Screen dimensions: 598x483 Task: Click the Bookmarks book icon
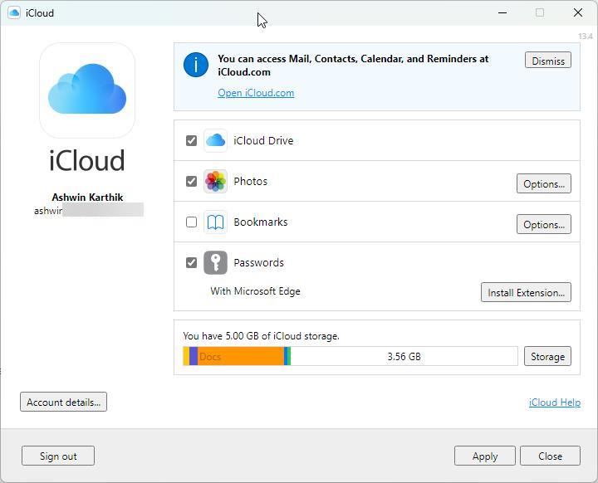pos(215,222)
